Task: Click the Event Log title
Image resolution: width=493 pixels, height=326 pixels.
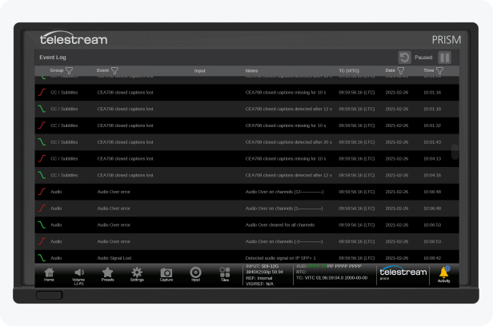Action: coord(53,58)
